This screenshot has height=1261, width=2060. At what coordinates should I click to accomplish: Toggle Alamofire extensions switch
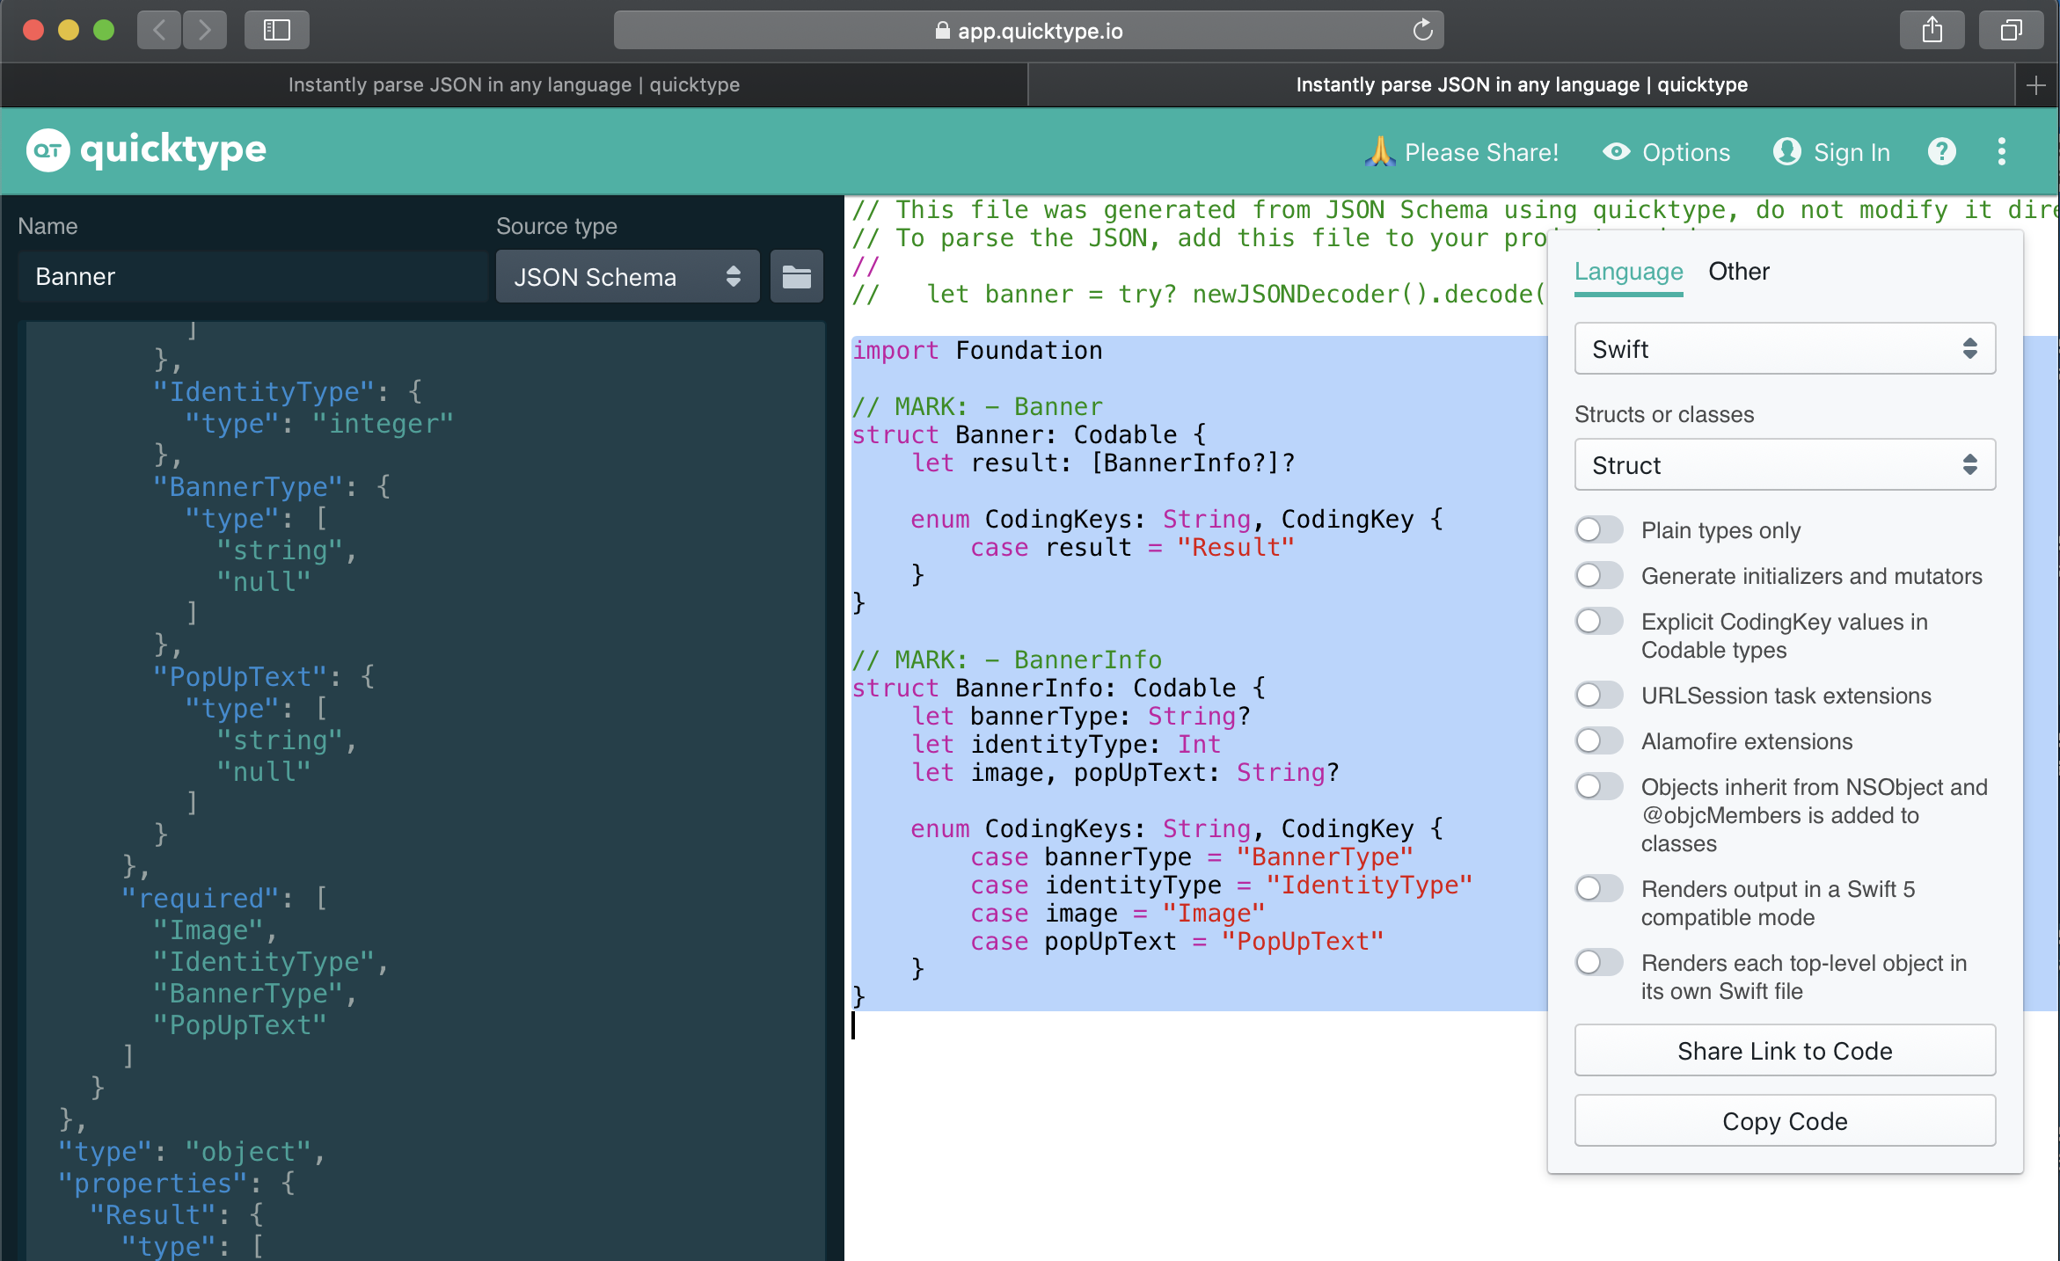[1598, 741]
